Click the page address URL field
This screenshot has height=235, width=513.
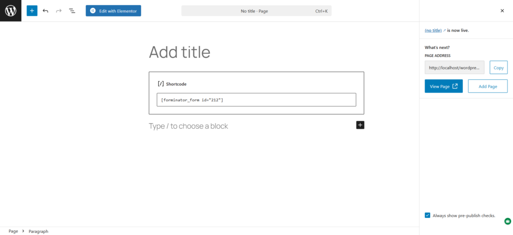pyautogui.click(x=454, y=68)
